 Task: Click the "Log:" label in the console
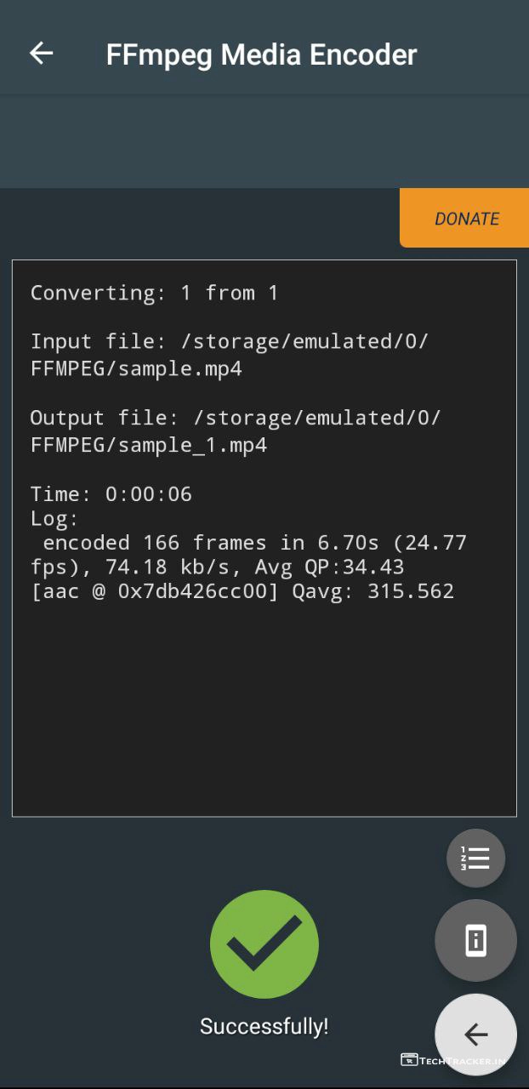click(54, 519)
